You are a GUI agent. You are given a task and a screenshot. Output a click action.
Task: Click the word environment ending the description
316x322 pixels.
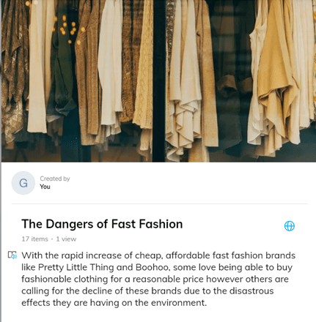point(178,303)
